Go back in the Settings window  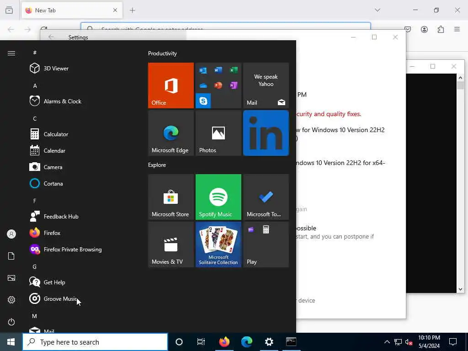click(x=51, y=37)
